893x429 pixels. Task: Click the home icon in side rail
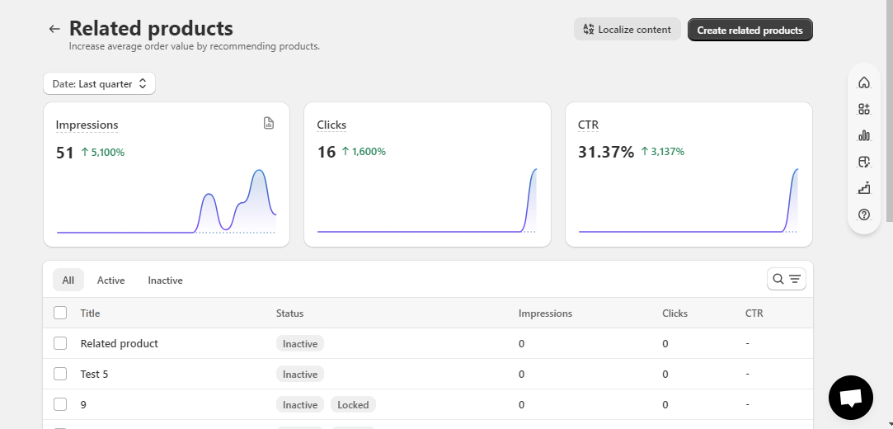pyautogui.click(x=864, y=82)
